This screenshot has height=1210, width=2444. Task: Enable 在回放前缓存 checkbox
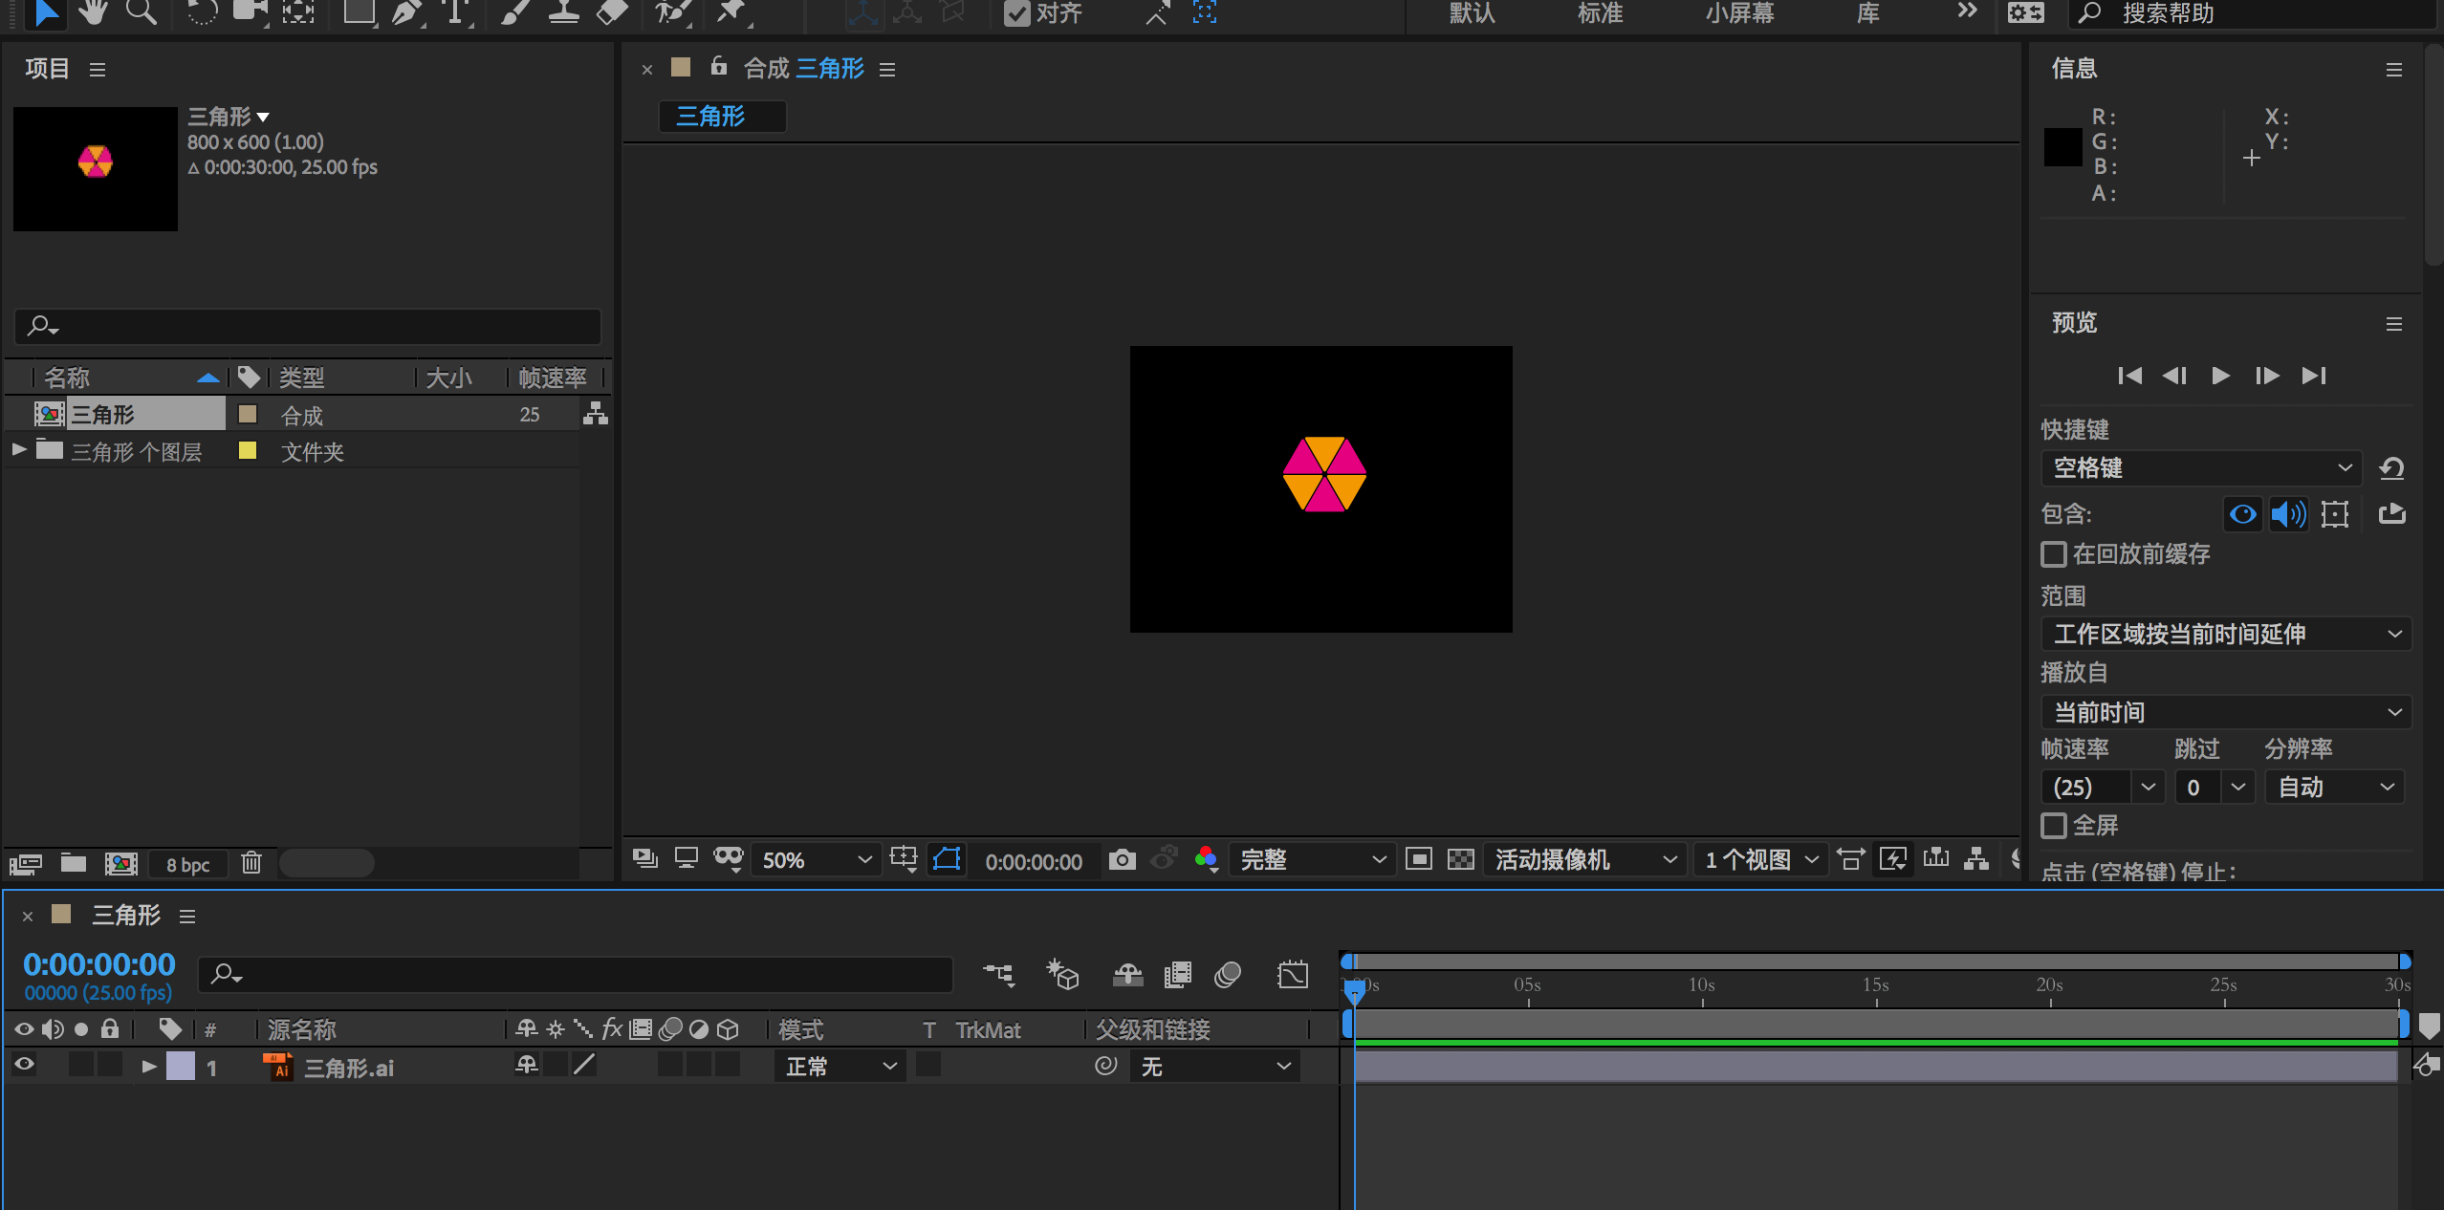click(2053, 554)
